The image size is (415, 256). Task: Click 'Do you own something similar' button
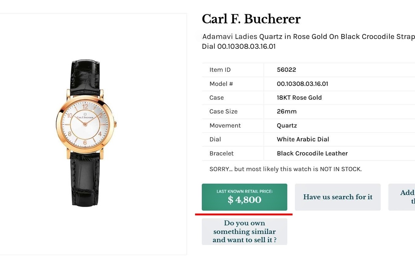[x=244, y=232]
